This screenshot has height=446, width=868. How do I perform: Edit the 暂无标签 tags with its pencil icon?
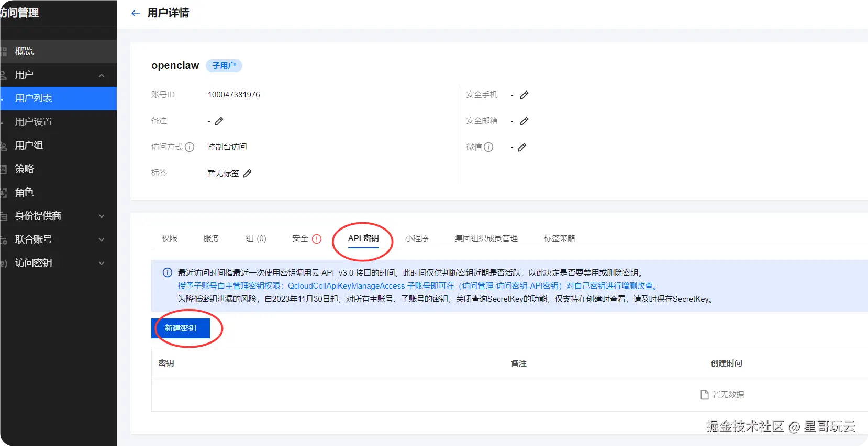click(x=248, y=174)
